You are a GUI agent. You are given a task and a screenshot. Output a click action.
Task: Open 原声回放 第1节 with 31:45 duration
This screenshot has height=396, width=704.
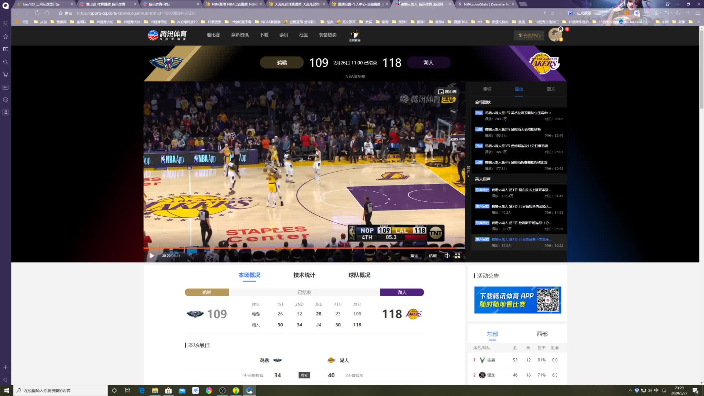(x=519, y=193)
